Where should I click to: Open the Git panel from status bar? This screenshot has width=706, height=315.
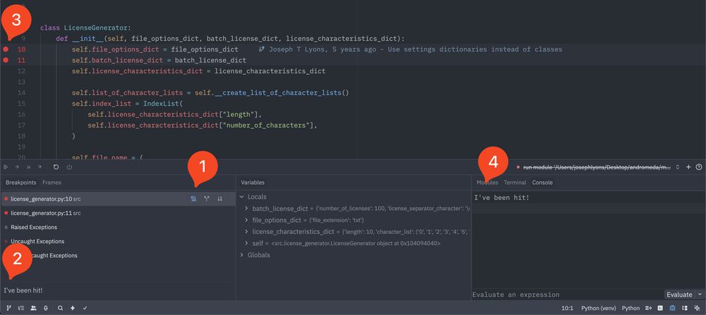8,308
